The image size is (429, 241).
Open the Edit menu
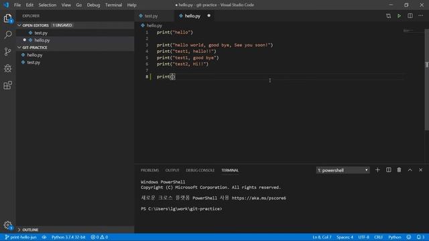coord(29,5)
